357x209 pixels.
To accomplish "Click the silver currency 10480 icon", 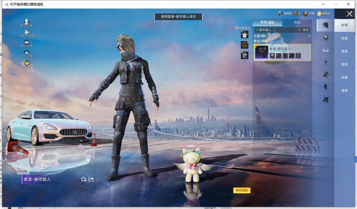I will 280,13.
